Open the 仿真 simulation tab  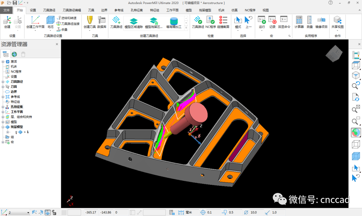click(x=234, y=10)
